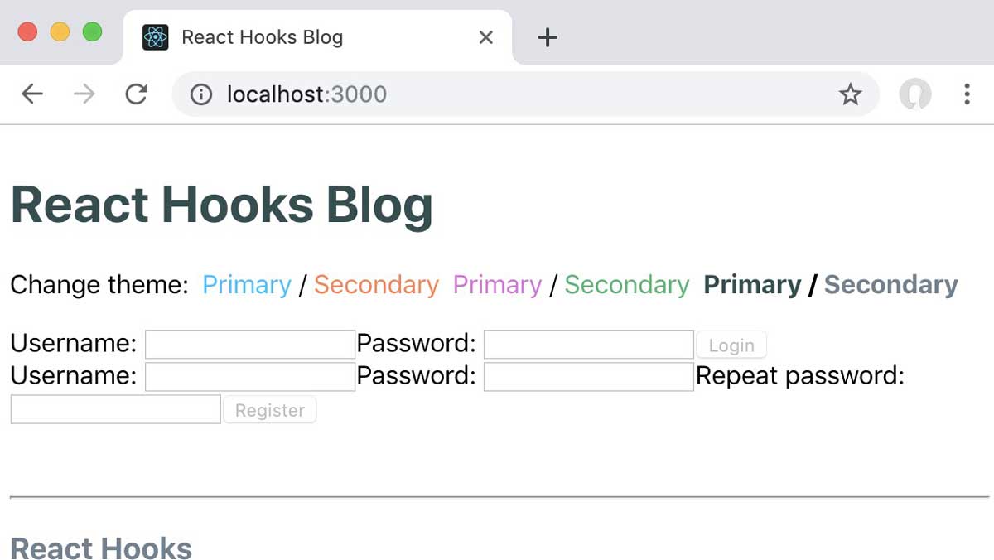Viewport: 994px width, 560px height.
Task: Click the browser forward arrow
Action: tap(84, 94)
